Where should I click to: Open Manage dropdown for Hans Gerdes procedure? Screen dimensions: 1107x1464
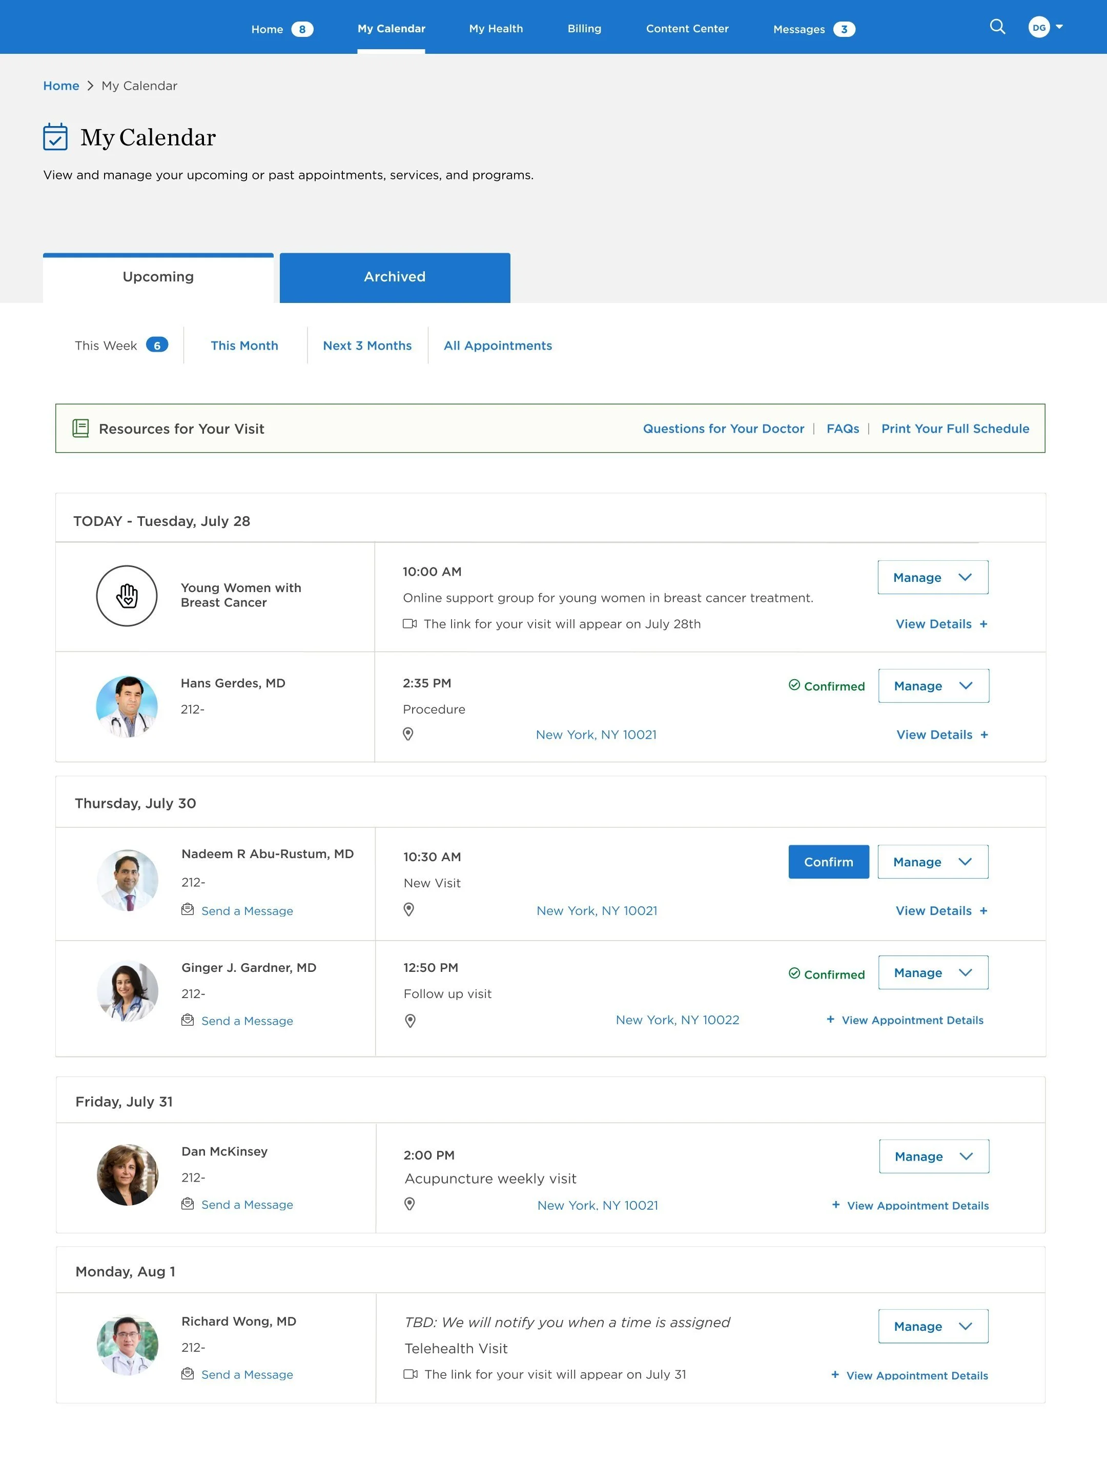point(933,686)
